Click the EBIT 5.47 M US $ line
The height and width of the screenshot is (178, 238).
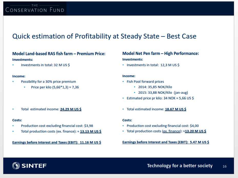tap(166, 142)
